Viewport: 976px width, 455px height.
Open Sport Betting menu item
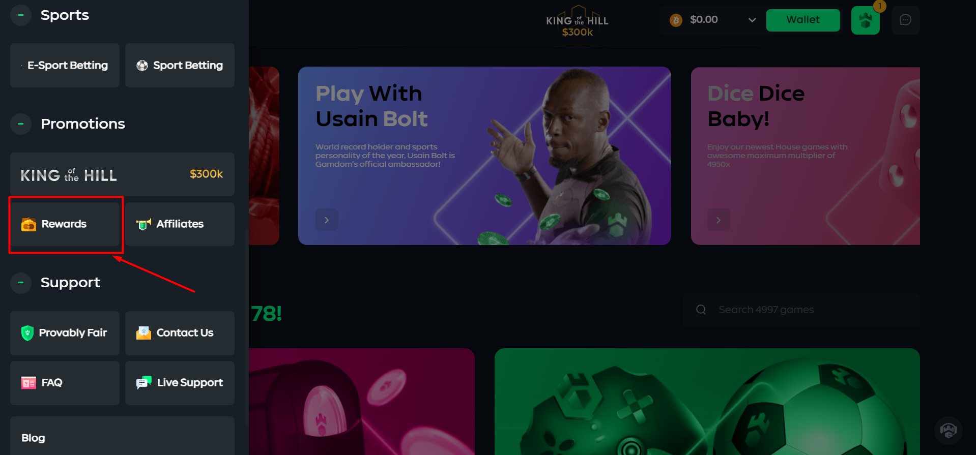pos(180,65)
